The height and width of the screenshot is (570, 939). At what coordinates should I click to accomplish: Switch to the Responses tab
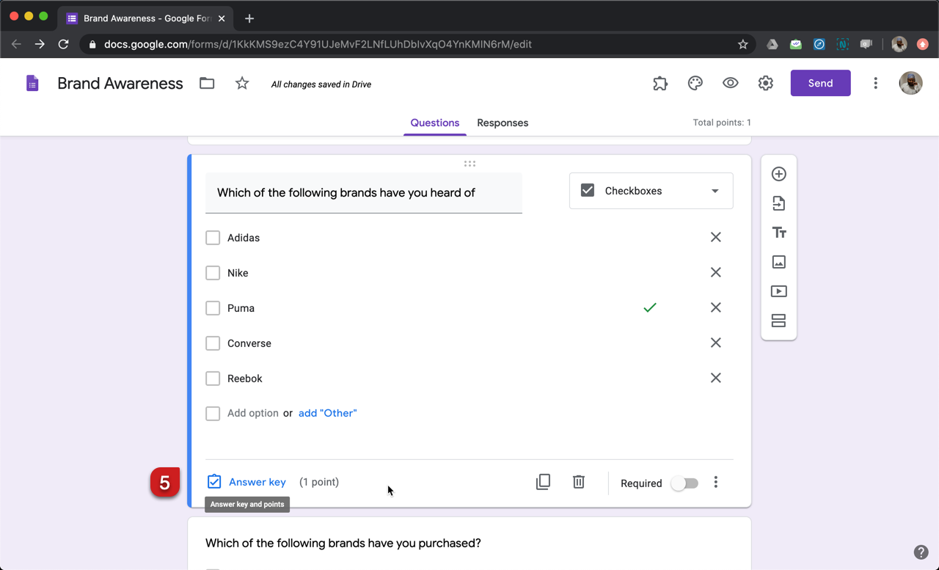point(503,123)
